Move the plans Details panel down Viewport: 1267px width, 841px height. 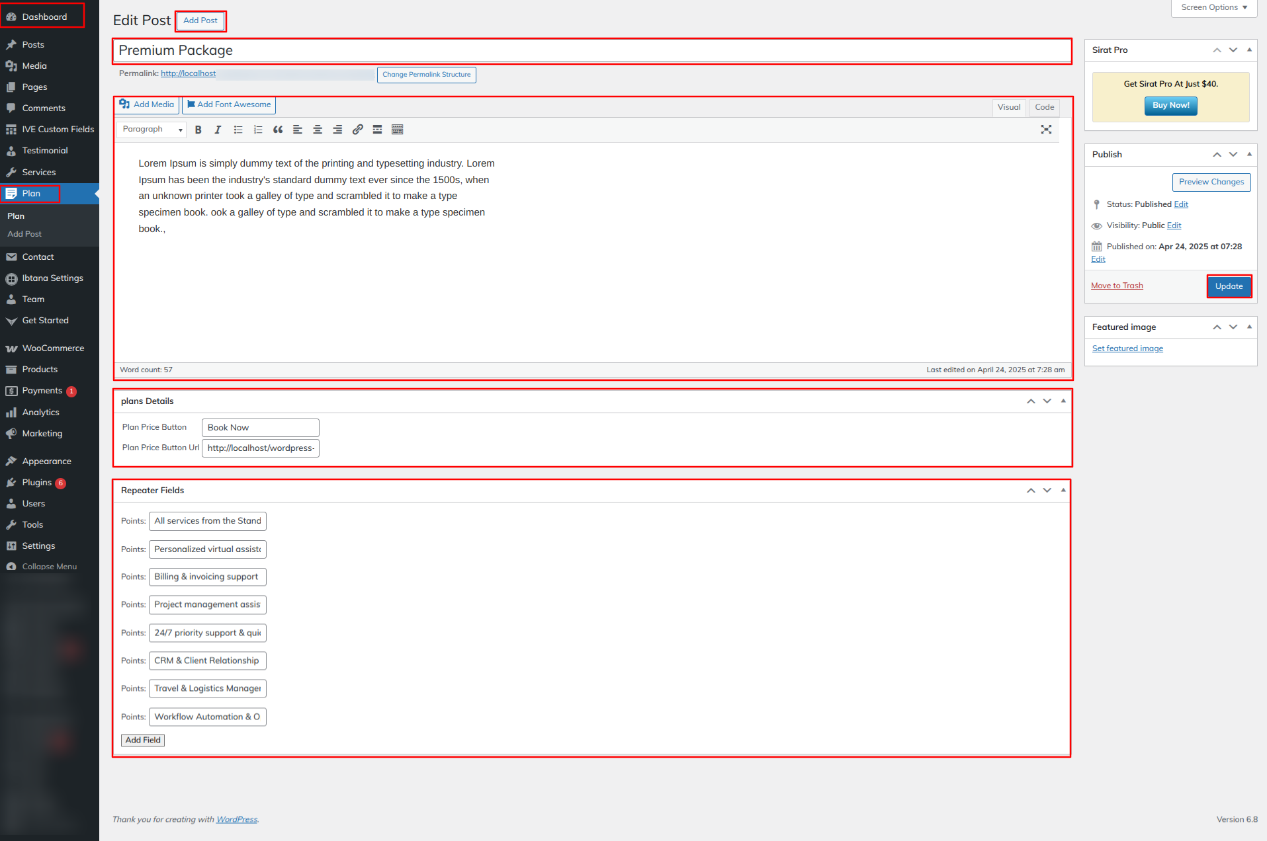pyautogui.click(x=1047, y=401)
